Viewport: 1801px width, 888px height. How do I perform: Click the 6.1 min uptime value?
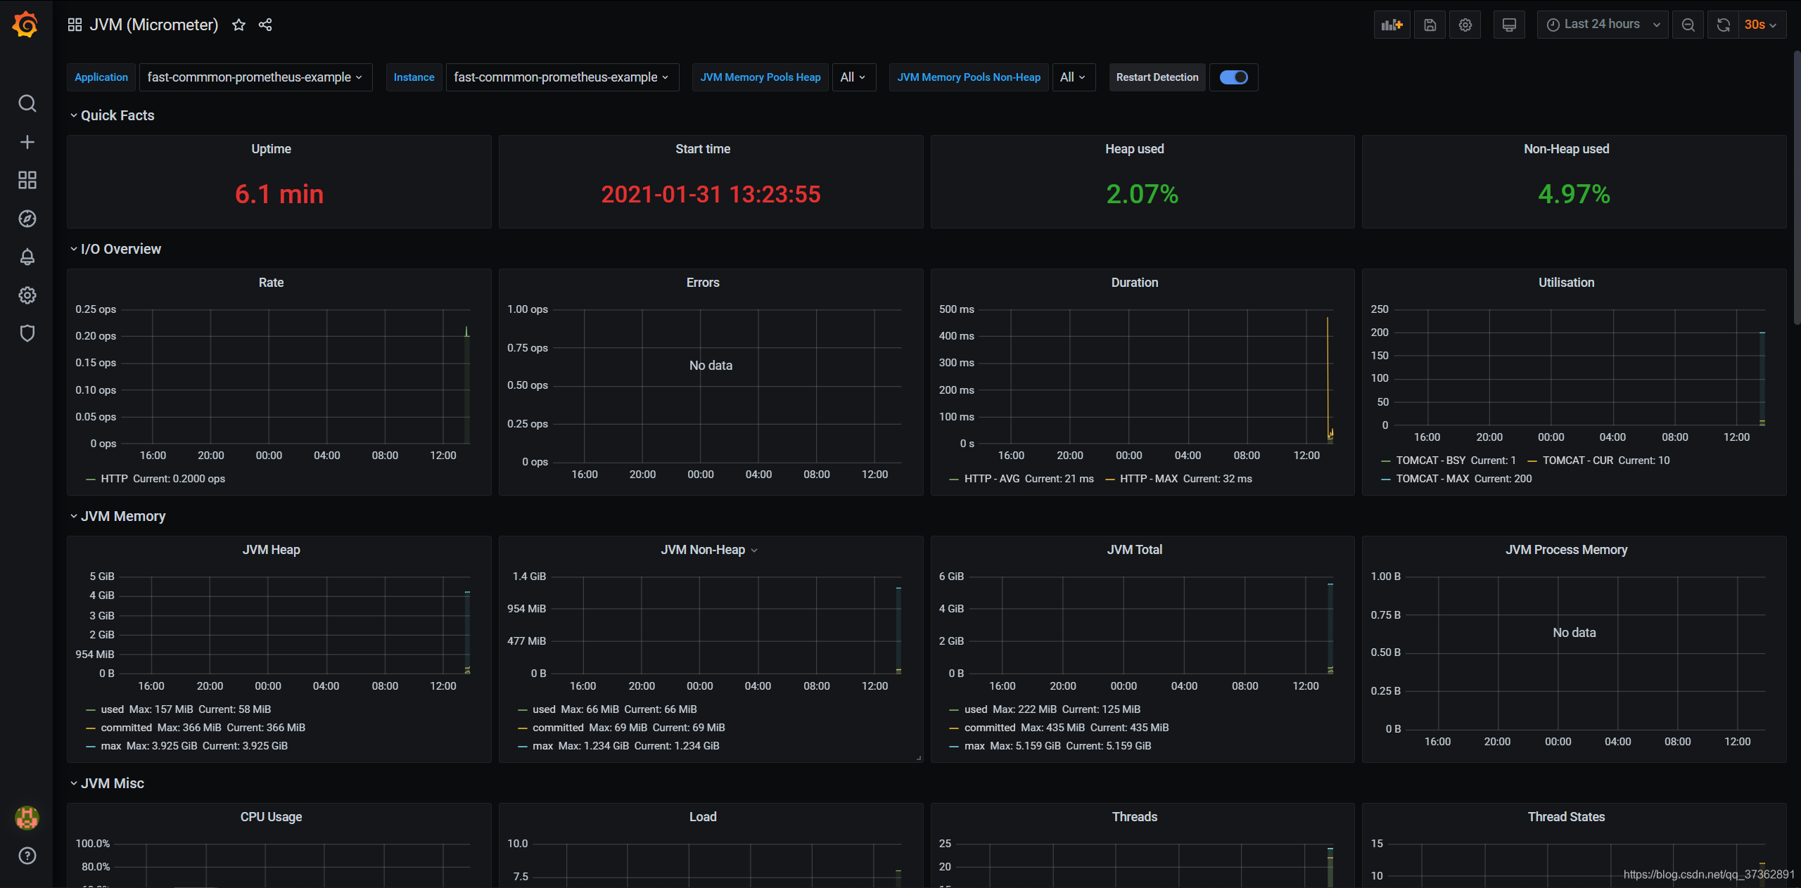click(279, 194)
